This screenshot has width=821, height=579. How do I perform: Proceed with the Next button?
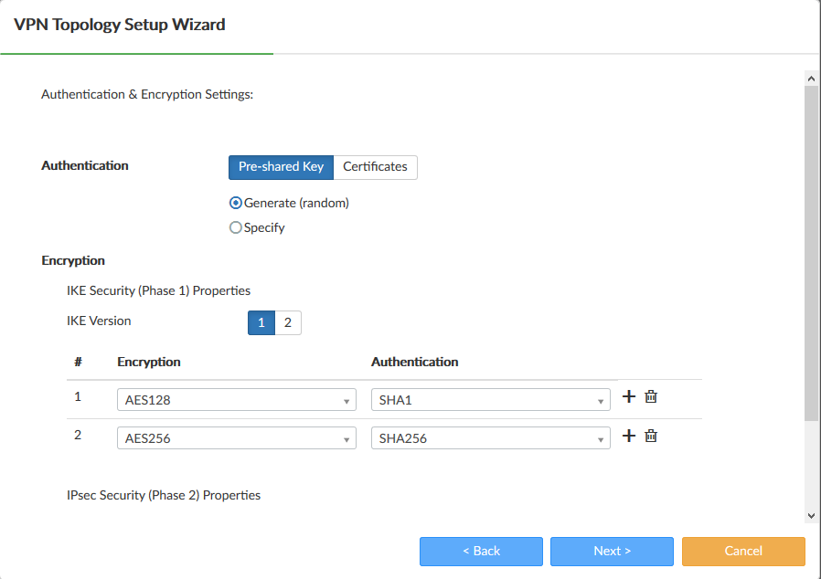point(612,551)
